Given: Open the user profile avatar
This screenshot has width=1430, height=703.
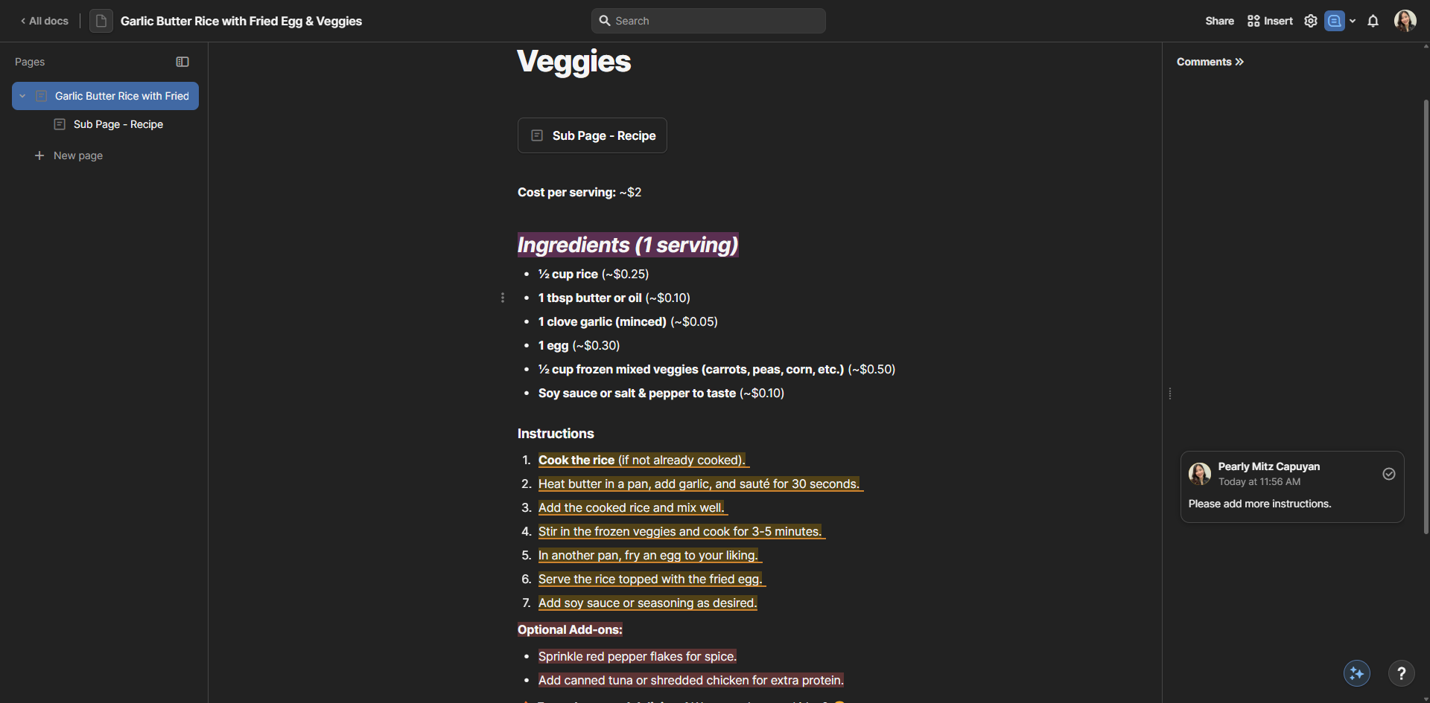Looking at the screenshot, I should pyautogui.click(x=1405, y=21).
